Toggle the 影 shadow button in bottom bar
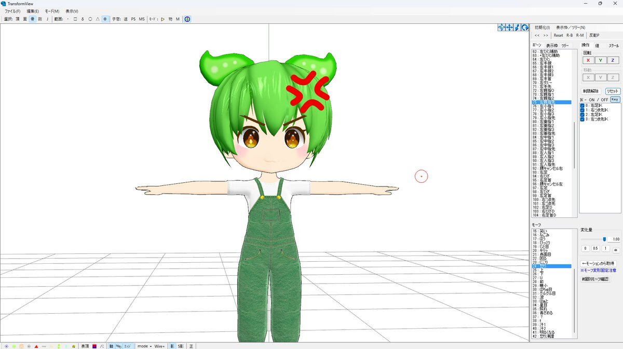 tap(172, 346)
